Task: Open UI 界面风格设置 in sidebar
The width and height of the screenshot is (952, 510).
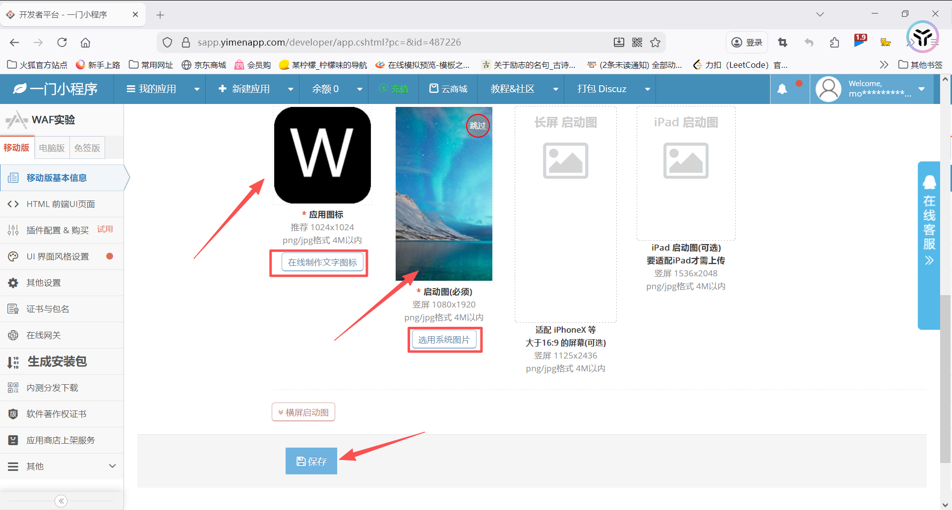Action: 62,256
